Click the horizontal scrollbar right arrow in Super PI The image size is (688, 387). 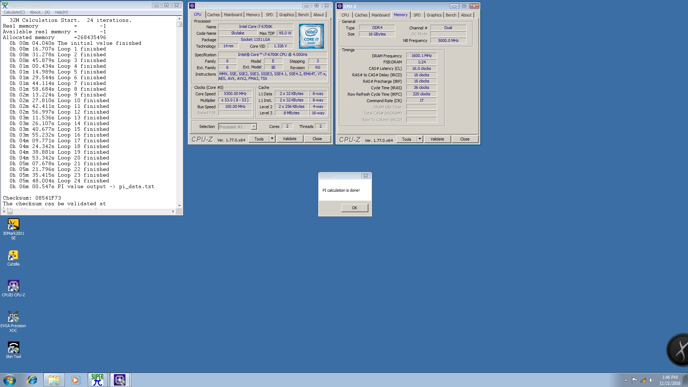[173, 212]
